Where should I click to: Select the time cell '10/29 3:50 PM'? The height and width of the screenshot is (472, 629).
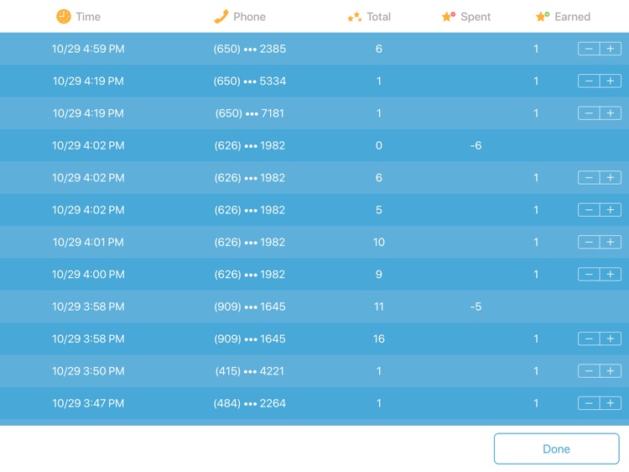[88, 370]
